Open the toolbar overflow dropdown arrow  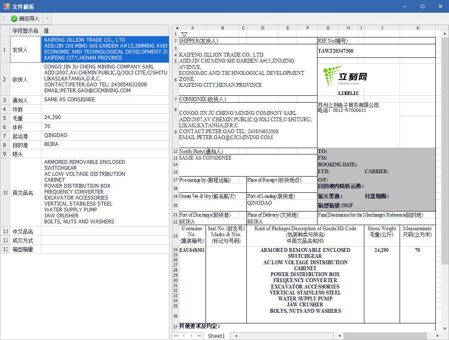click(47, 19)
